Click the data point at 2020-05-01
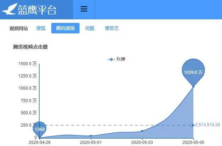The image size is (222, 146). click(91, 136)
